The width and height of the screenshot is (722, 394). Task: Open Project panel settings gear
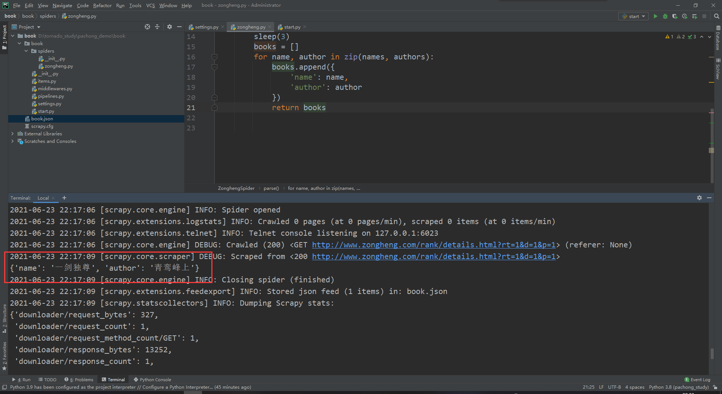coord(170,27)
